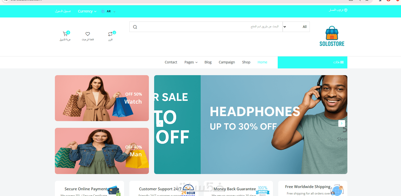The height and width of the screenshot is (196, 401).
Task: Open the 50% OFF Watch banner
Action: (x=102, y=98)
